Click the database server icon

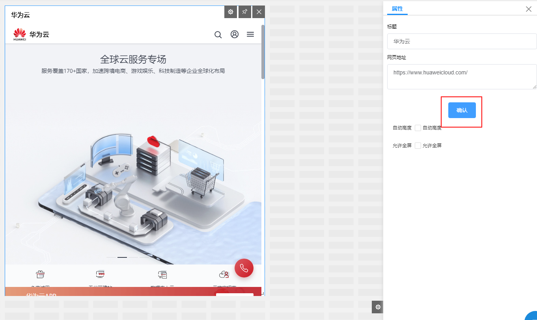tap(162, 274)
